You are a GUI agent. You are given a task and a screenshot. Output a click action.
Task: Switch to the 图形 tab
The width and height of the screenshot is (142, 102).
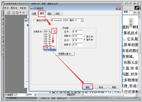point(50,14)
